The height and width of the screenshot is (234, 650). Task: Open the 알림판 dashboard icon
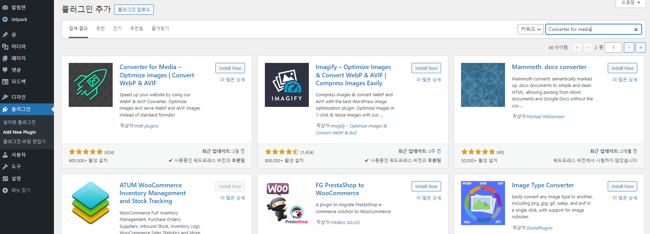(x=5, y=7)
